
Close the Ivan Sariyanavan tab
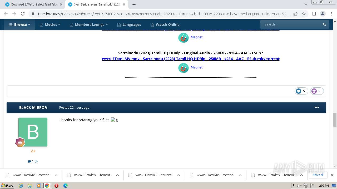[124, 4]
